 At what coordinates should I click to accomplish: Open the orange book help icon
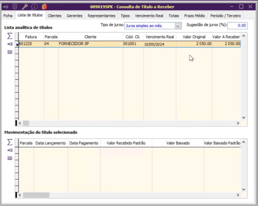(44, 7)
